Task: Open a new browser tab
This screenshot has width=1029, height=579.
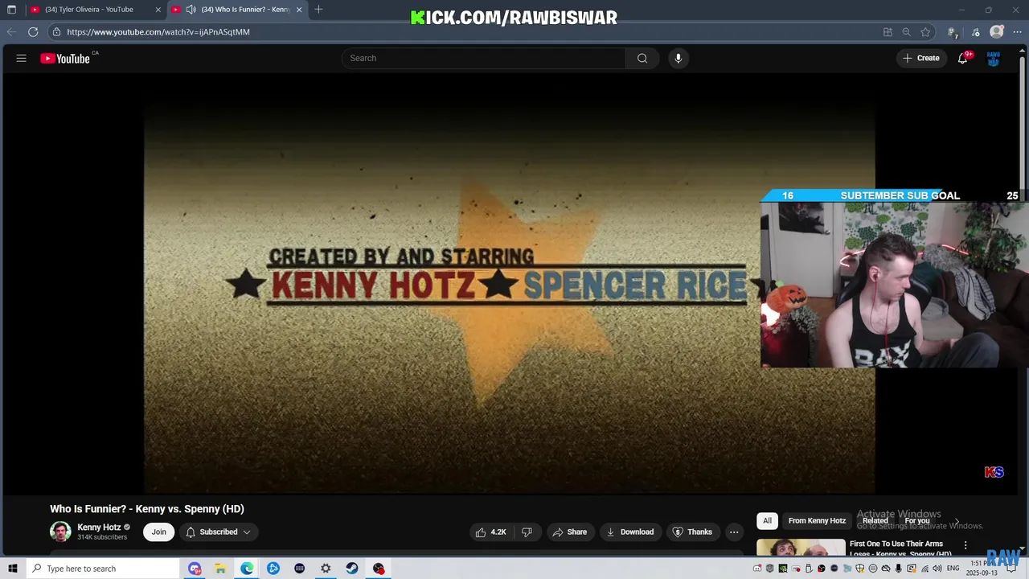Action: (x=318, y=10)
